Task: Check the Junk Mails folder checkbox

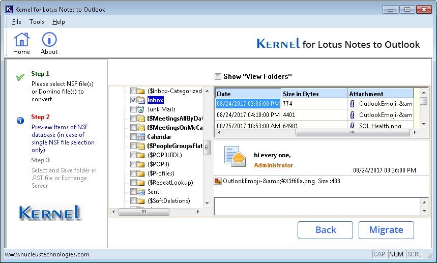Action: (x=133, y=109)
